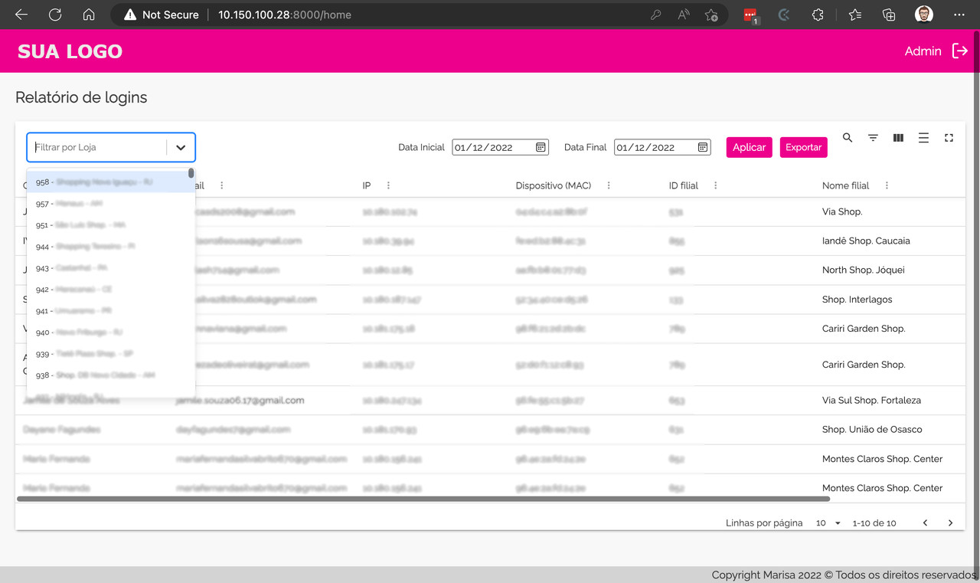The height and width of the screenshot is (583, 980).
Task: Open calendar picker for Data Final
Action: tap(703, 147)
